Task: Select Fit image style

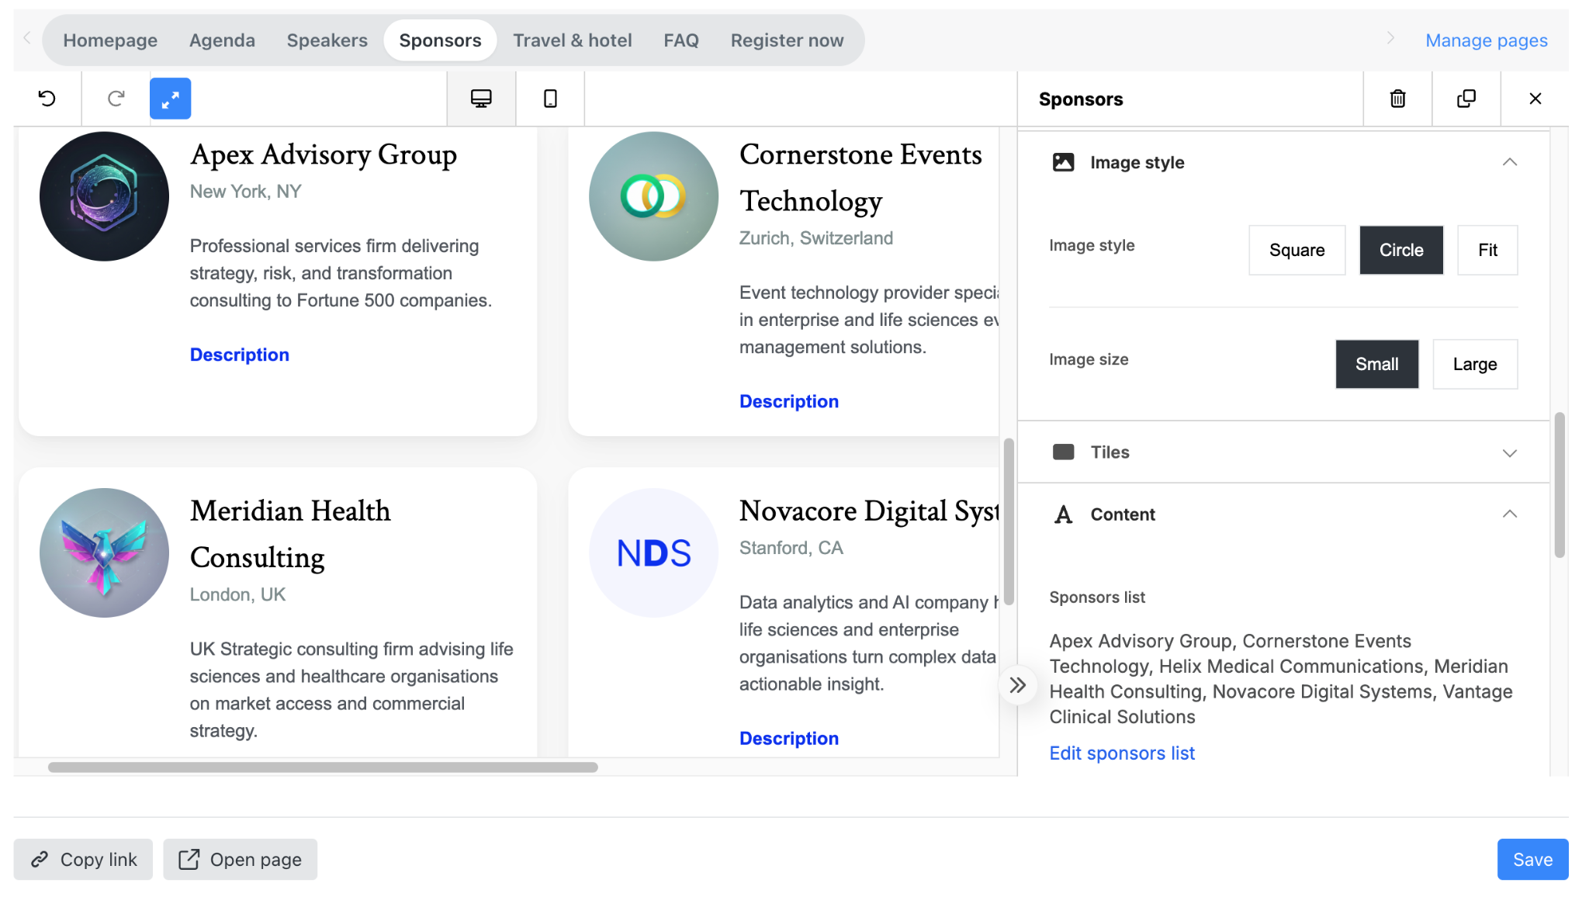Action: (1487, 250)
